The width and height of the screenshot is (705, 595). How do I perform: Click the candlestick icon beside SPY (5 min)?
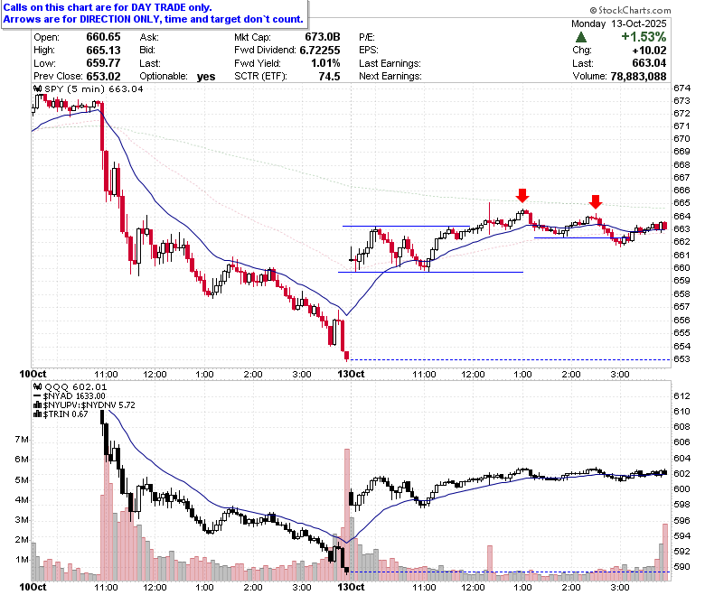[x=38, y=88]
